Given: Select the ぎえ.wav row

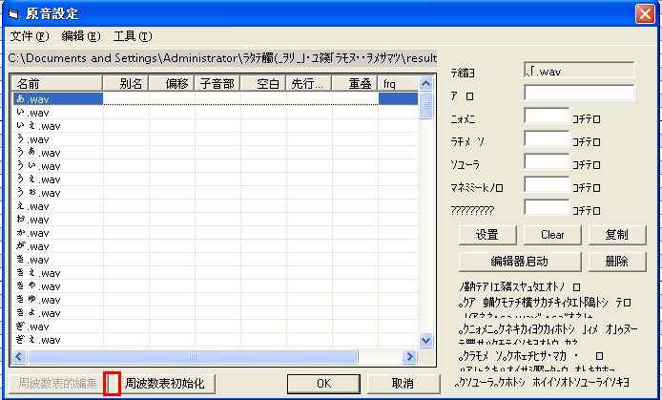Looking at the screenshot, I should (216, 340).
